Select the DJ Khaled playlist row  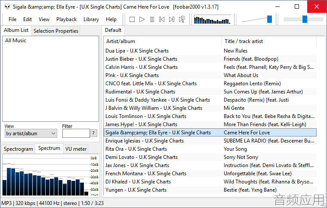(x=210, y=182)
